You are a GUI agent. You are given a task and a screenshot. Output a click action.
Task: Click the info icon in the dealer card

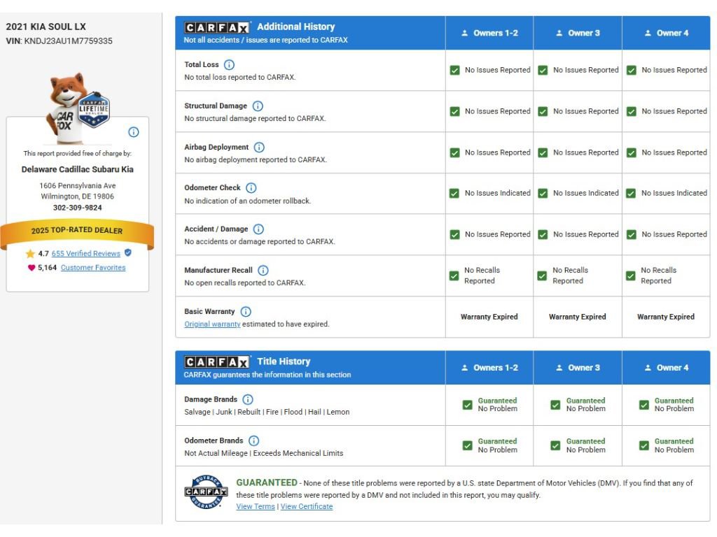134,132
